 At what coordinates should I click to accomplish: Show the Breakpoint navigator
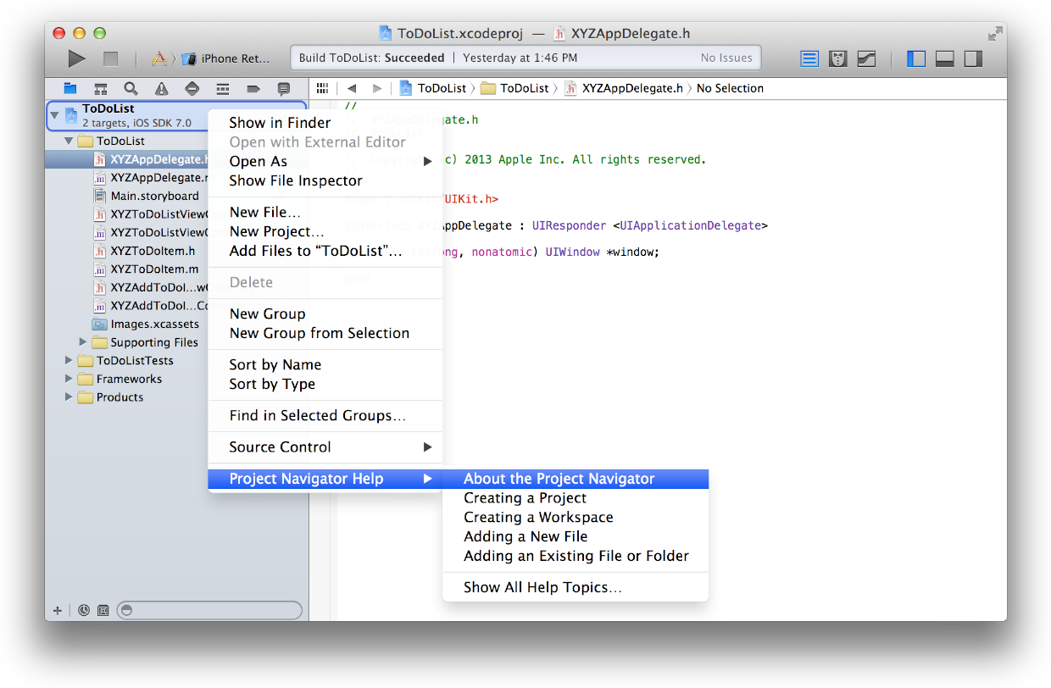pos(253,88)
